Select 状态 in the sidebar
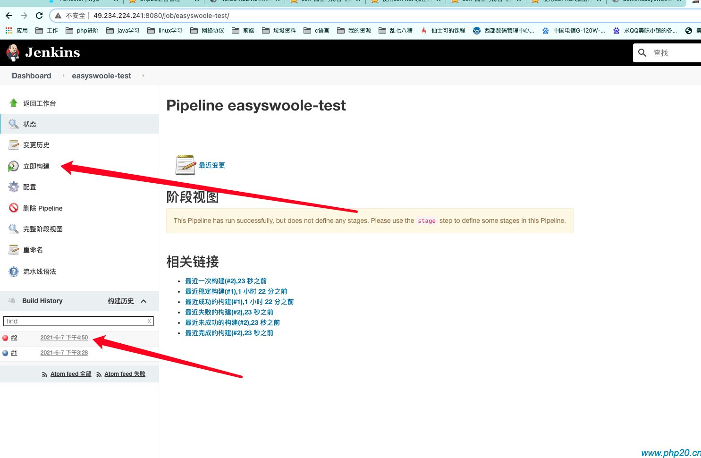This screenshot has width=701, height=458. [x=30, y=124]
